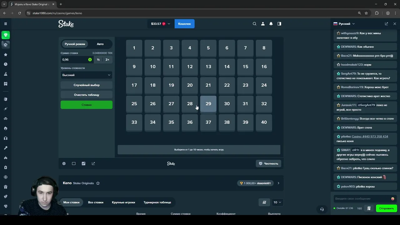The height and width of the screenshot is (225, 400).
Task: Open Favorites star icon in sidebar
Action: tap(5, 55)
